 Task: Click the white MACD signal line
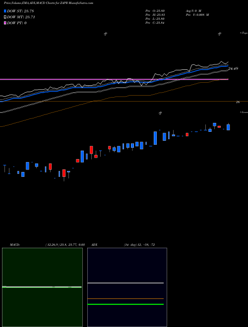point(42,287)
